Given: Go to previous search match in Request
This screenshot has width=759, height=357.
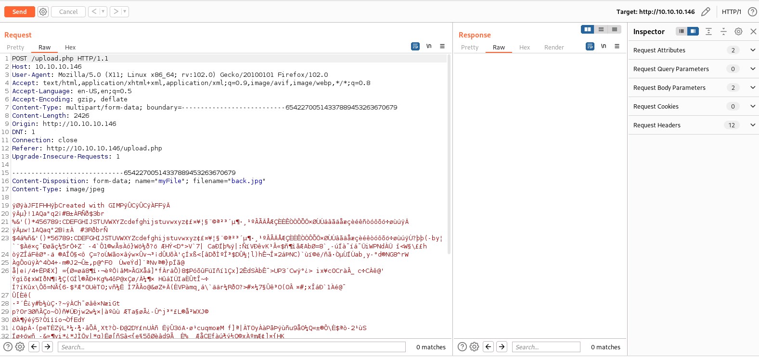Looking at the screenshot, I should click(34, 346).
